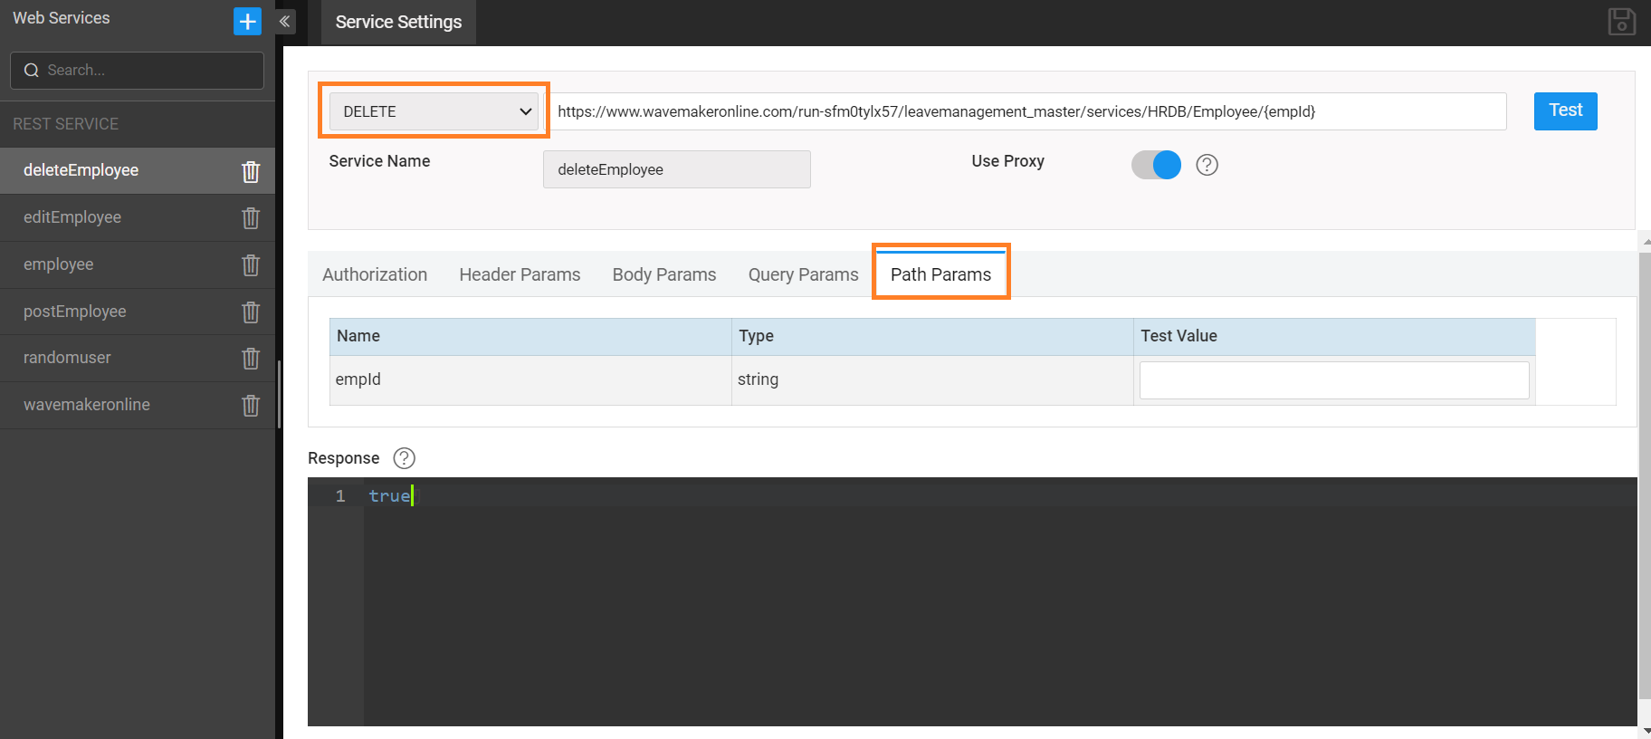Click the save icon in top right

[1621, 22]
